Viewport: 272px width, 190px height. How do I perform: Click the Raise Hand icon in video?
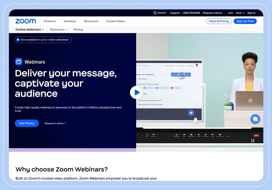click(206, 135)
